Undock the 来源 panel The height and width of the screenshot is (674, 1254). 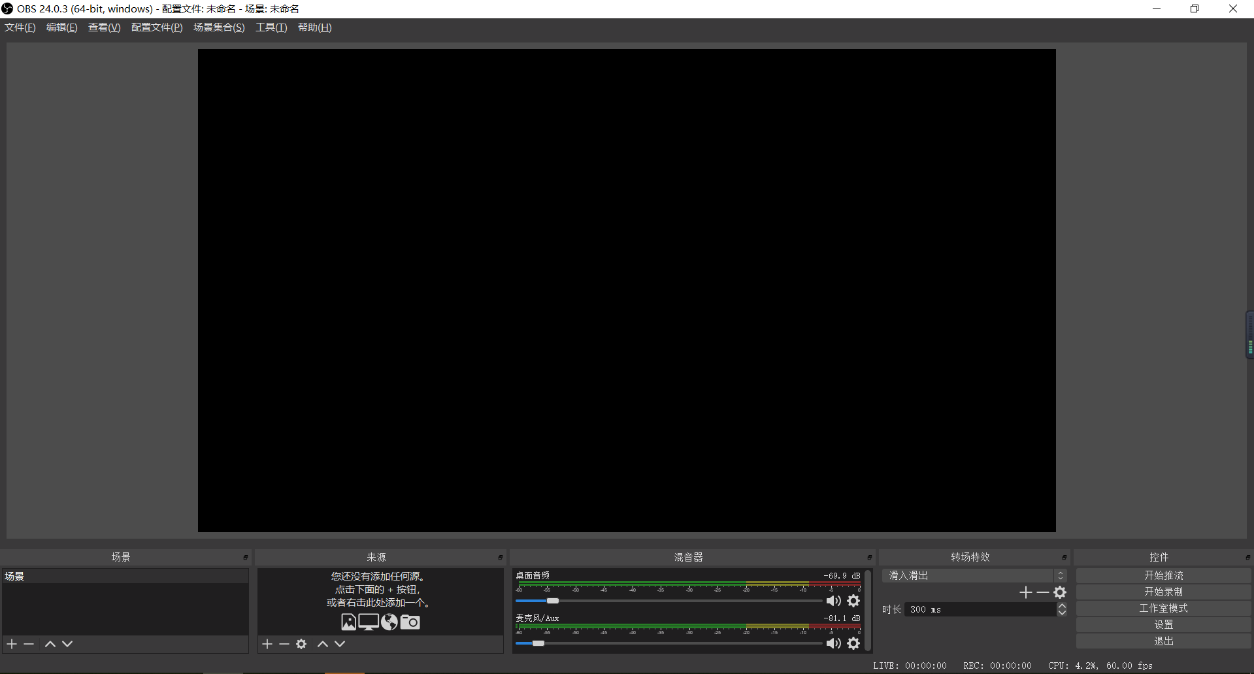(501, 558)
